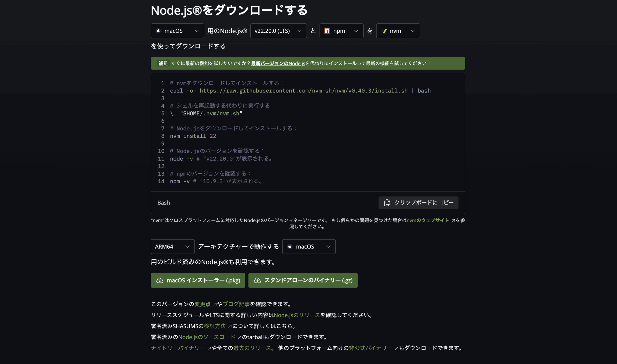This screenshot has width=617, height=364.
Task: Click the nvm logo icon
Action: (x=385, y=31)
